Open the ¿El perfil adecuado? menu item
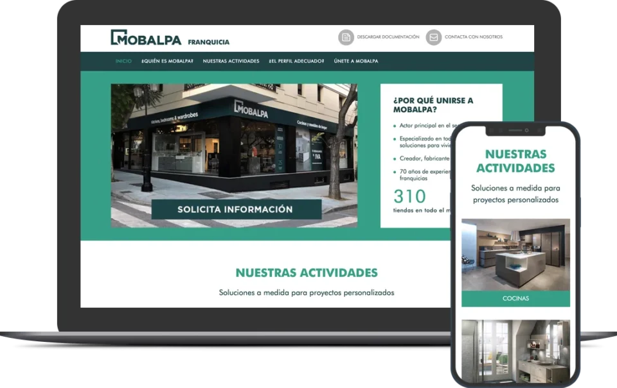 296,62
